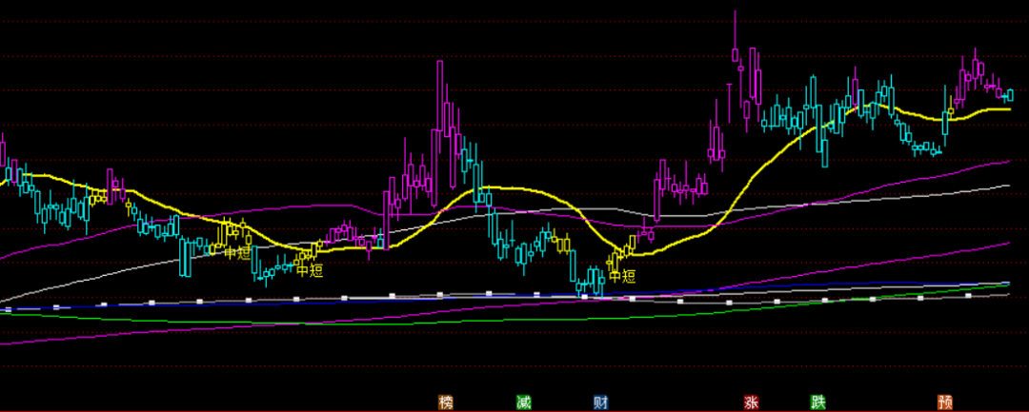Select the highest magenta candlestick at chart peak
This screenshot has width=1029, height=412.
(736, 57)
